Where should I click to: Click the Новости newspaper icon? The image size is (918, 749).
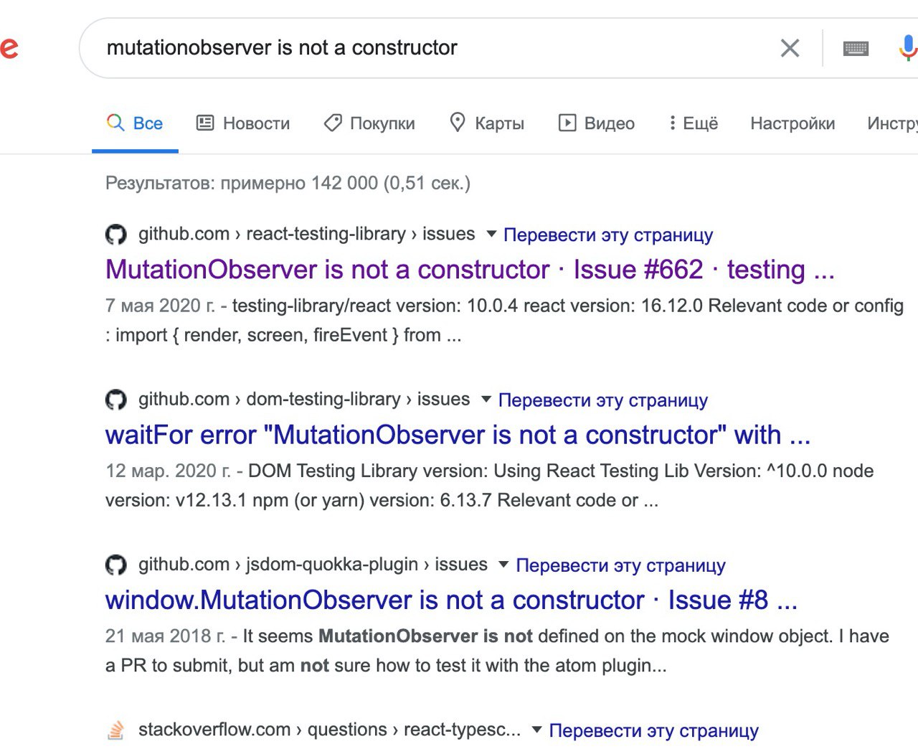(205, 123)
